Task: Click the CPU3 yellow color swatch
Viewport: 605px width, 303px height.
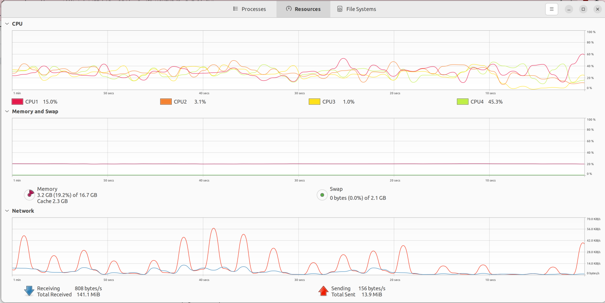Action: pos(314,101)
